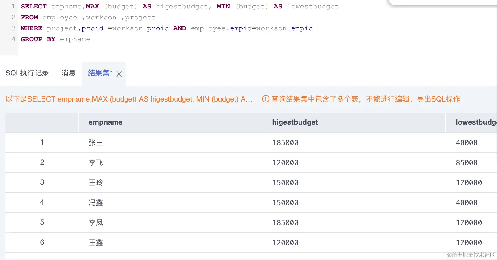
Task: Select result row number 5
Action: point(42,222)
